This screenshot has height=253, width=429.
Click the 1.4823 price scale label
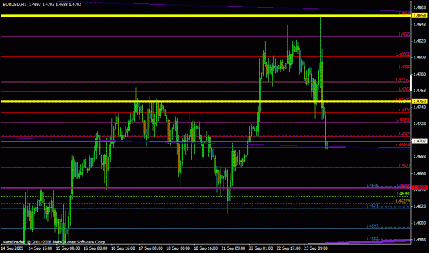[x=419, y=41]
